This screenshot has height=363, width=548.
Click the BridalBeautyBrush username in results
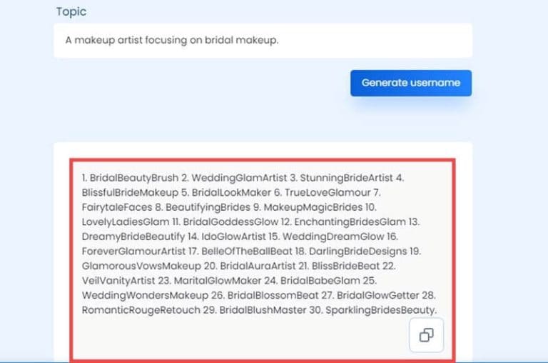pyautogui.click(x=134, y=178)
